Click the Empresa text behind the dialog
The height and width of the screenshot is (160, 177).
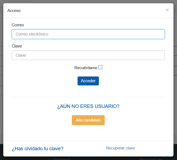coord(62,159)
